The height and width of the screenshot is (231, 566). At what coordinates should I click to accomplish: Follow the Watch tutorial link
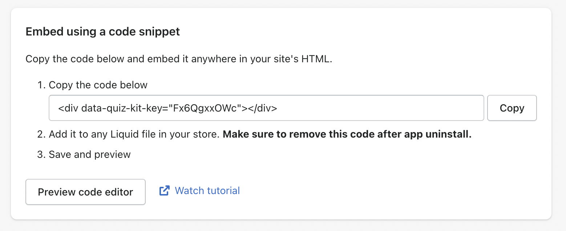[x=207, y=191]
